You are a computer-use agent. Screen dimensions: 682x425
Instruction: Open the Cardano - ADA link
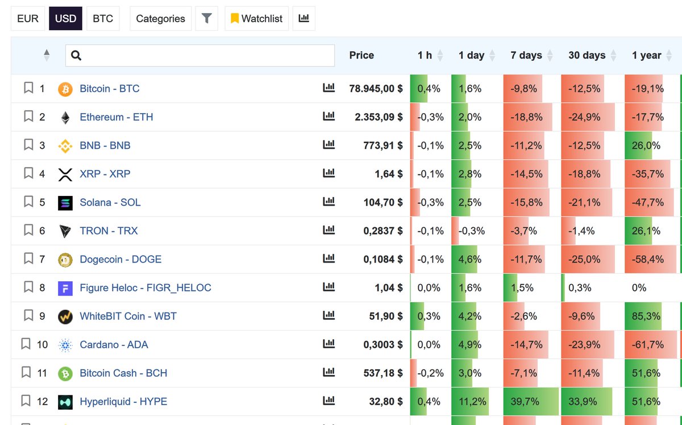114,344
